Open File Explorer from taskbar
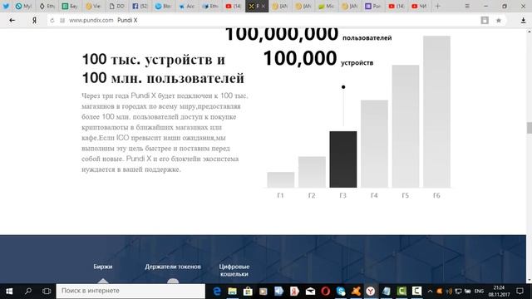 (233, 291)
